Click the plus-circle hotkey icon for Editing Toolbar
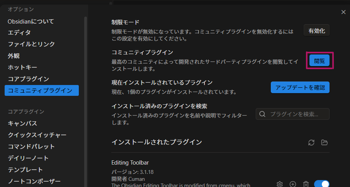 pyautogui.click(x=293, y=184)
